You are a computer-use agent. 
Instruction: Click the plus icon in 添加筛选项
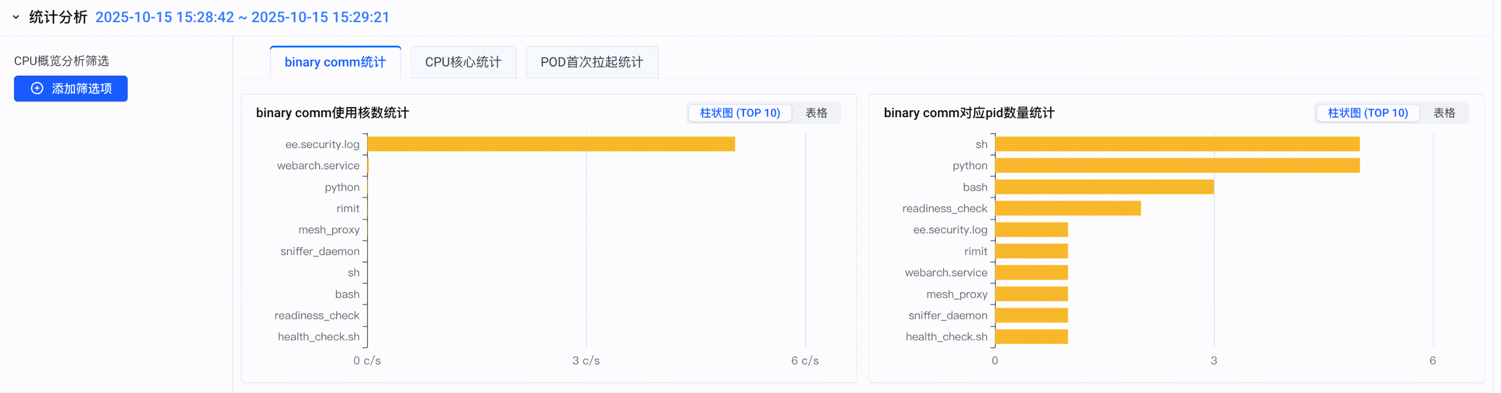(37, 88)
